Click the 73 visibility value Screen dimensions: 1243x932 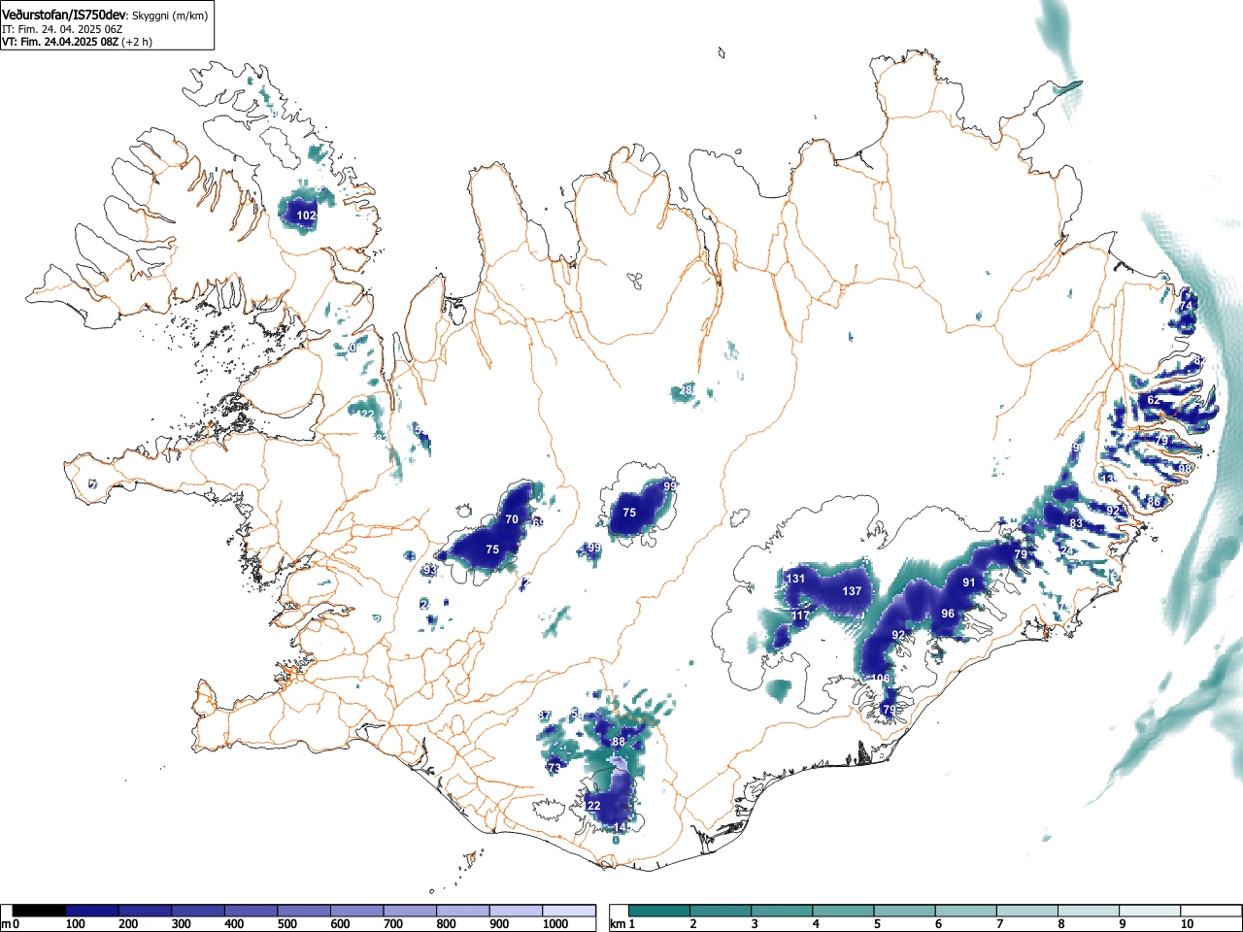[x=554, y=768]
